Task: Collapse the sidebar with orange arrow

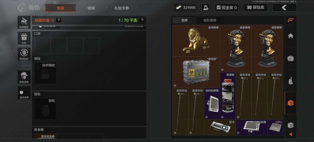Action: pyautogui.click(x=290, y=134)
